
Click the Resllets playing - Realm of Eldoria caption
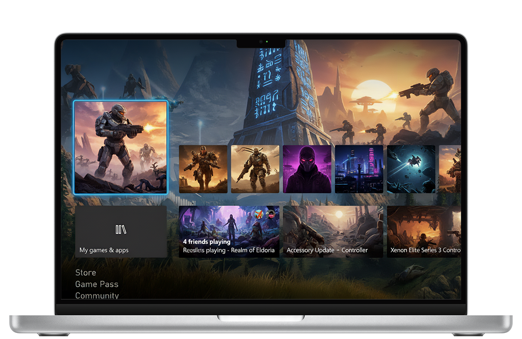[x=229, y=250]
